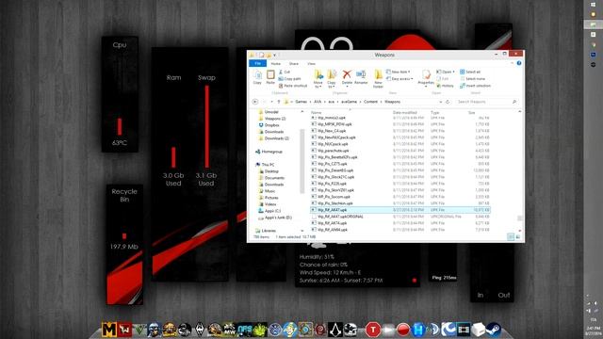Click the Rename icon in the ribbon
The height and width of the screenshot is (339, 603).
coord(361,77)
